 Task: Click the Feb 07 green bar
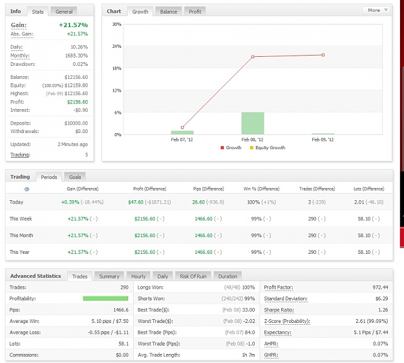pos(182,132)
